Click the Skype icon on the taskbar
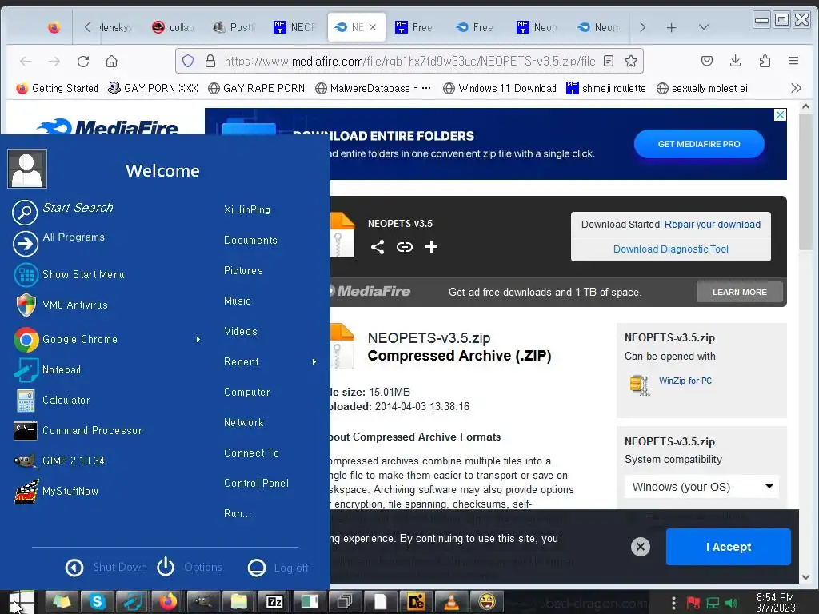This screenshot has height=614, width=819. point(97,602)
